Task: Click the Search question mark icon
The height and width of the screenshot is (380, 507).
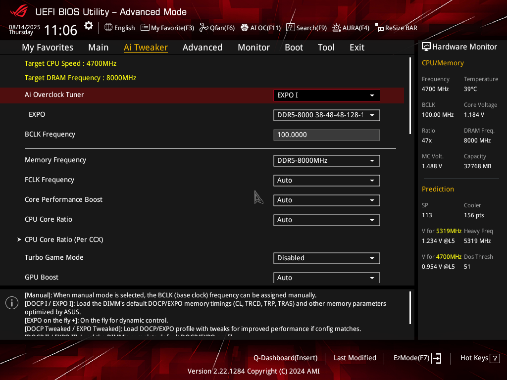Action: point(290,28)
